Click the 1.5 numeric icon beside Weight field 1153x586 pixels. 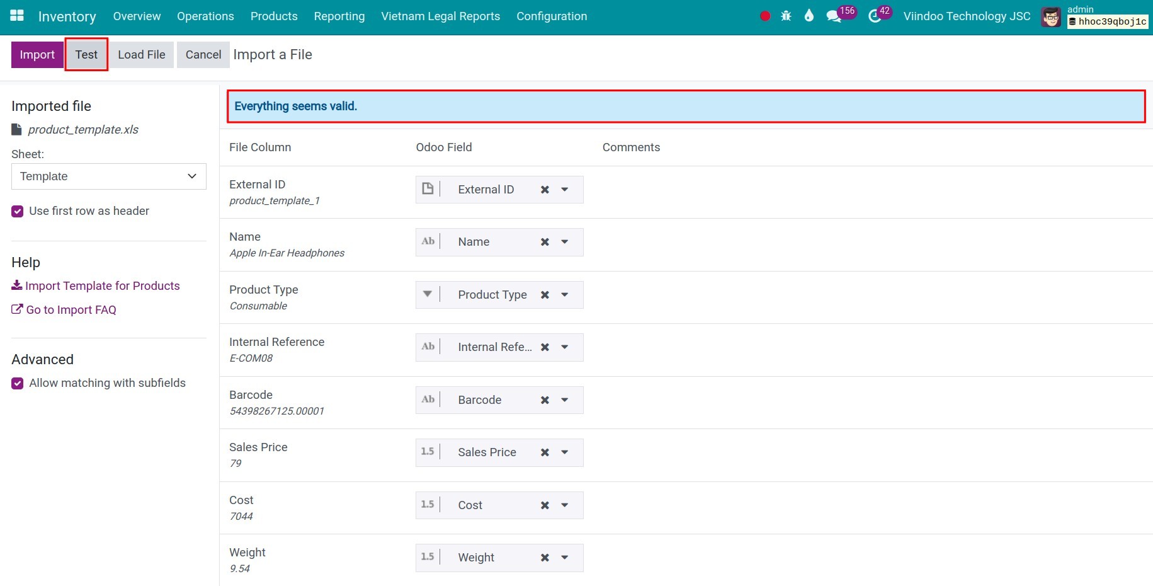428,556
